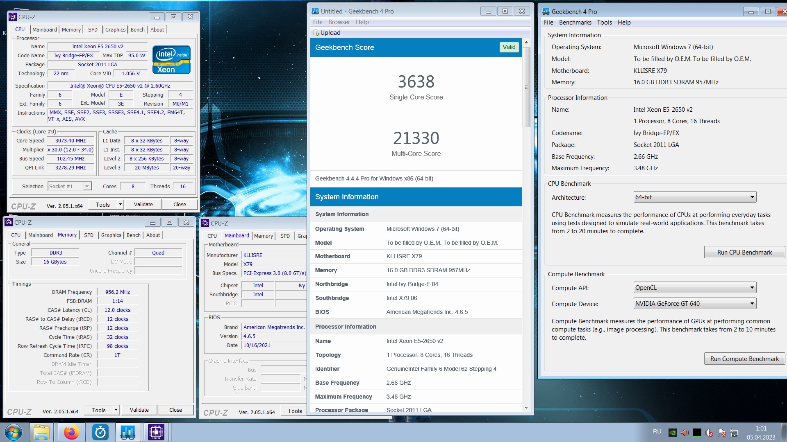The height and width of the screenshot is (442, 787).
Task: Click the Mainboard CPU-Z window title icon
Action: click(x=205, y=223)
